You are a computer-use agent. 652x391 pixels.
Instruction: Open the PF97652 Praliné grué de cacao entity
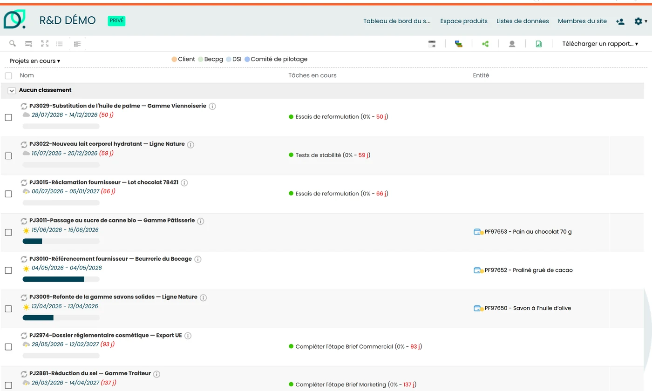point(529,270)
